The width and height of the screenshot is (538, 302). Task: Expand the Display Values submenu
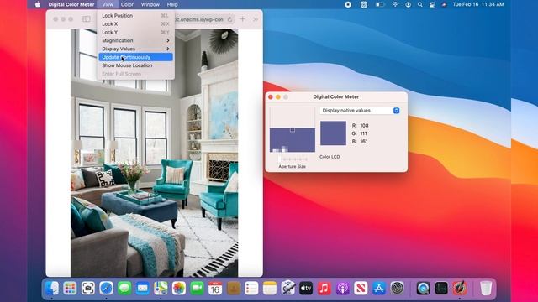click(136, 49)
